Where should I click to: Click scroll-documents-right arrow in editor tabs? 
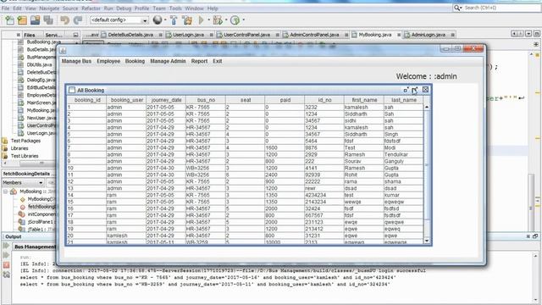521,34
